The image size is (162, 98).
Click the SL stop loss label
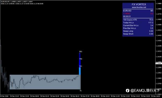(x=81, y=91)
